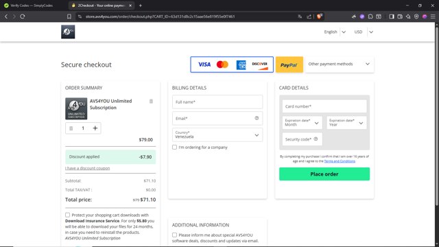Viewport: 439px width, 247px height.
Task: Close the 2Checkout browser tab
Action: click(130, 5)
